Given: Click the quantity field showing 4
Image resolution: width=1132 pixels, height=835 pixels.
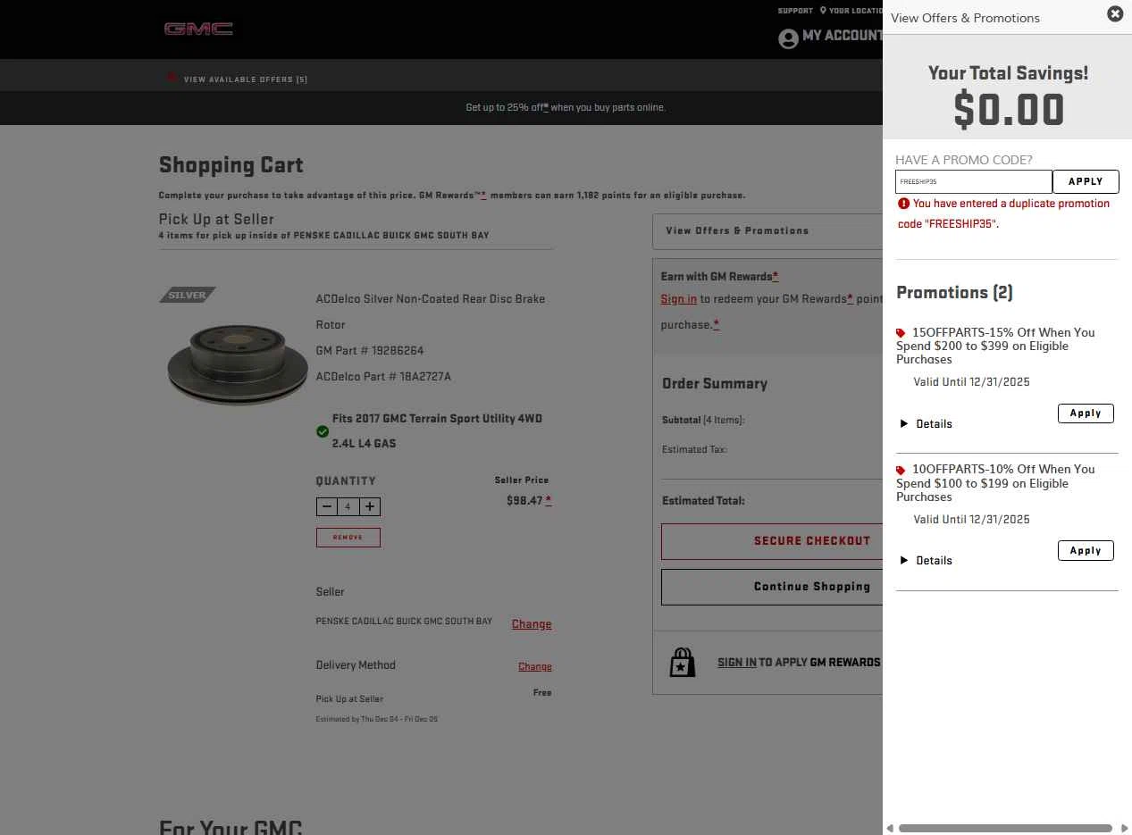Looking at the screenshot, I should click(348, 506).
